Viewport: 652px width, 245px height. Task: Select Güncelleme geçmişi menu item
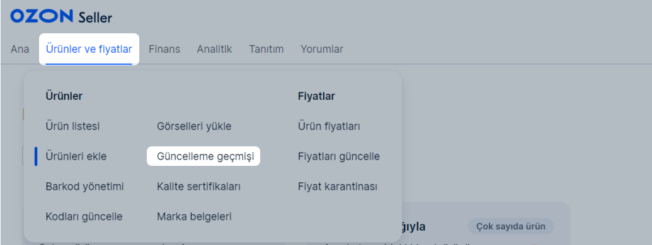203,156
